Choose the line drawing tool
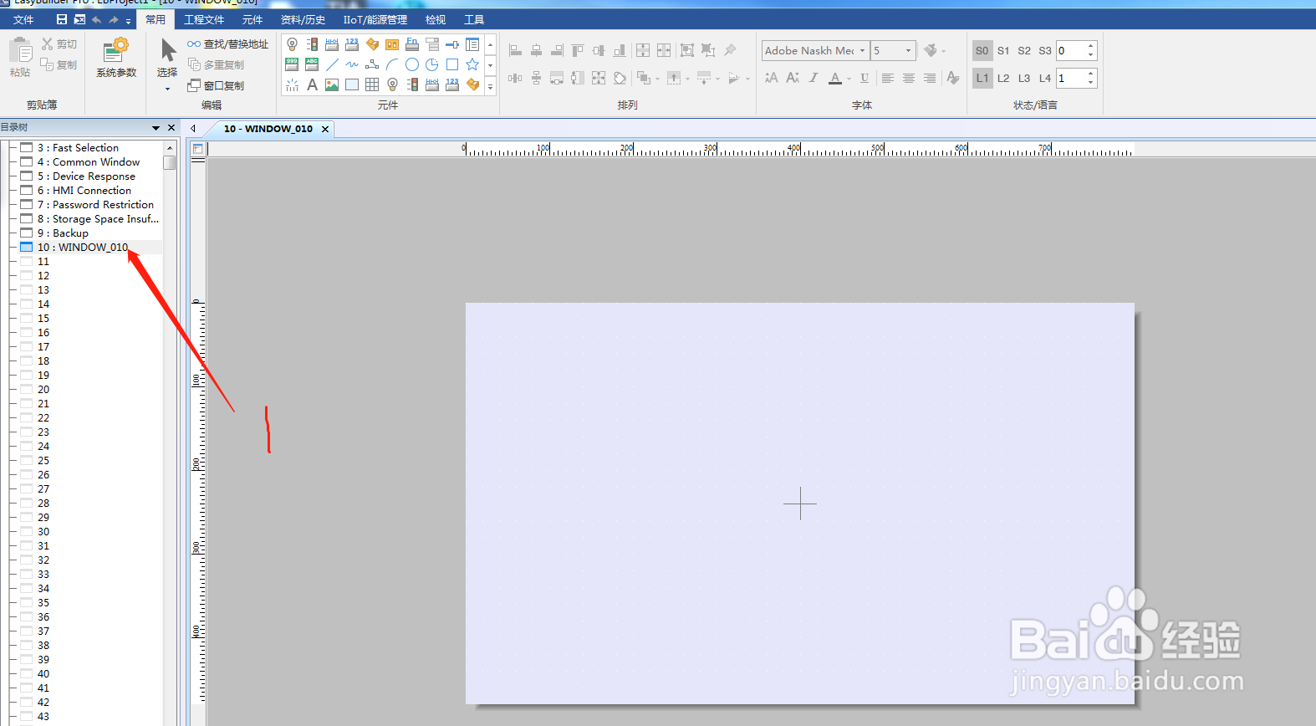 point(332,64)
